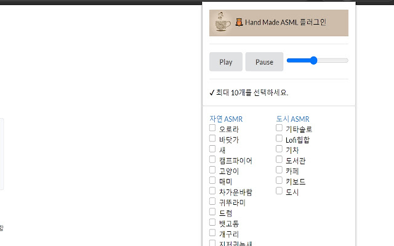Tick the 매미 checkbox
This screenshot has height=246, width=394.
tap(212, 180)
